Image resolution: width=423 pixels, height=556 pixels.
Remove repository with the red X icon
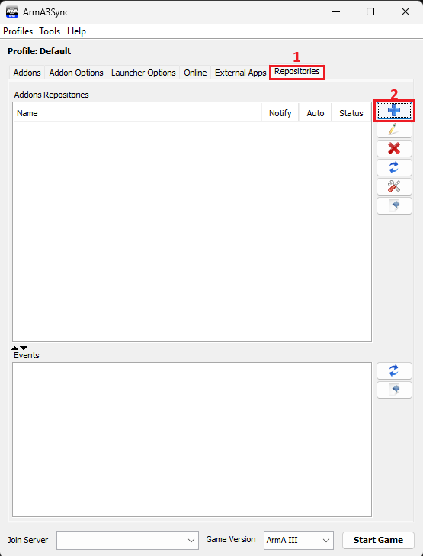coord(394,149)
